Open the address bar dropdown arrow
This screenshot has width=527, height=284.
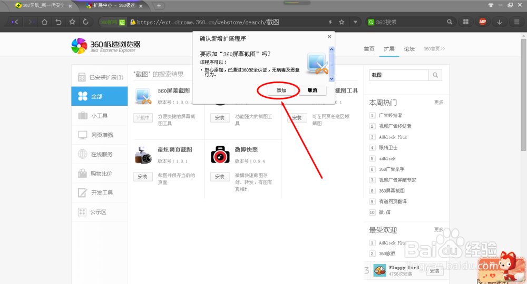[x=355, y=22]
